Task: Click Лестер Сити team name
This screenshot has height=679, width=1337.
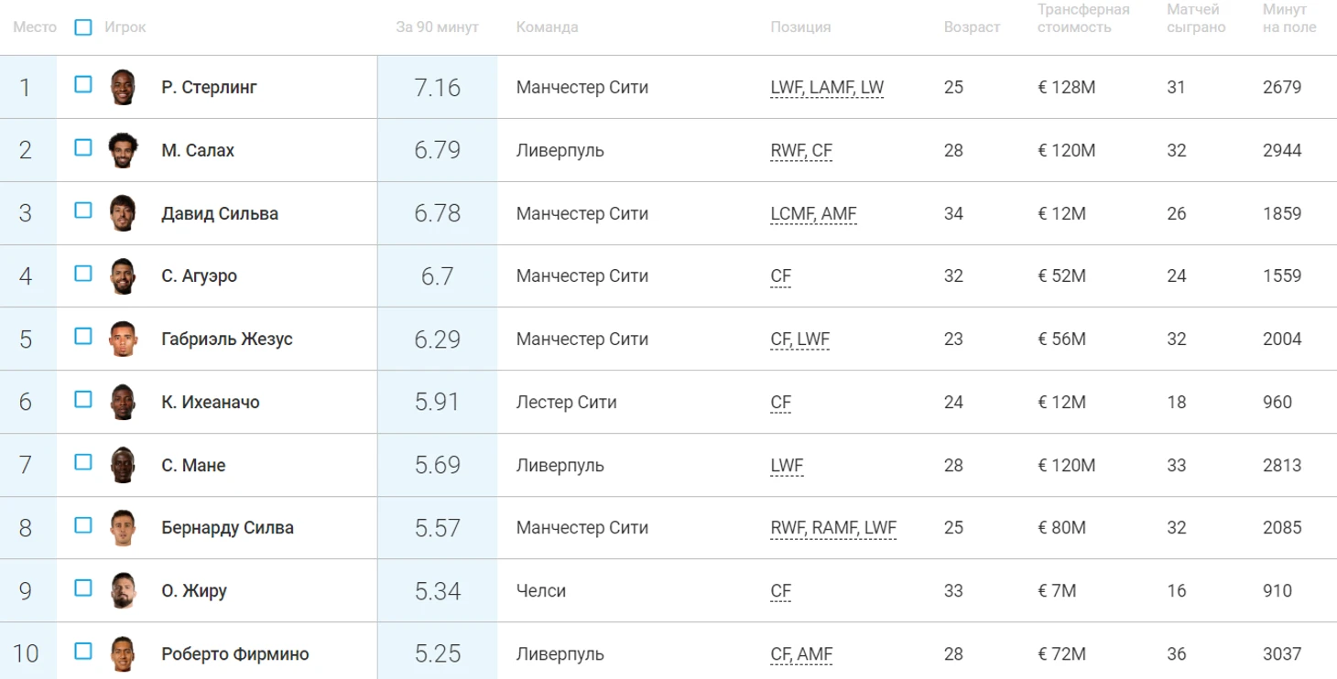Action: pos(566,403)
